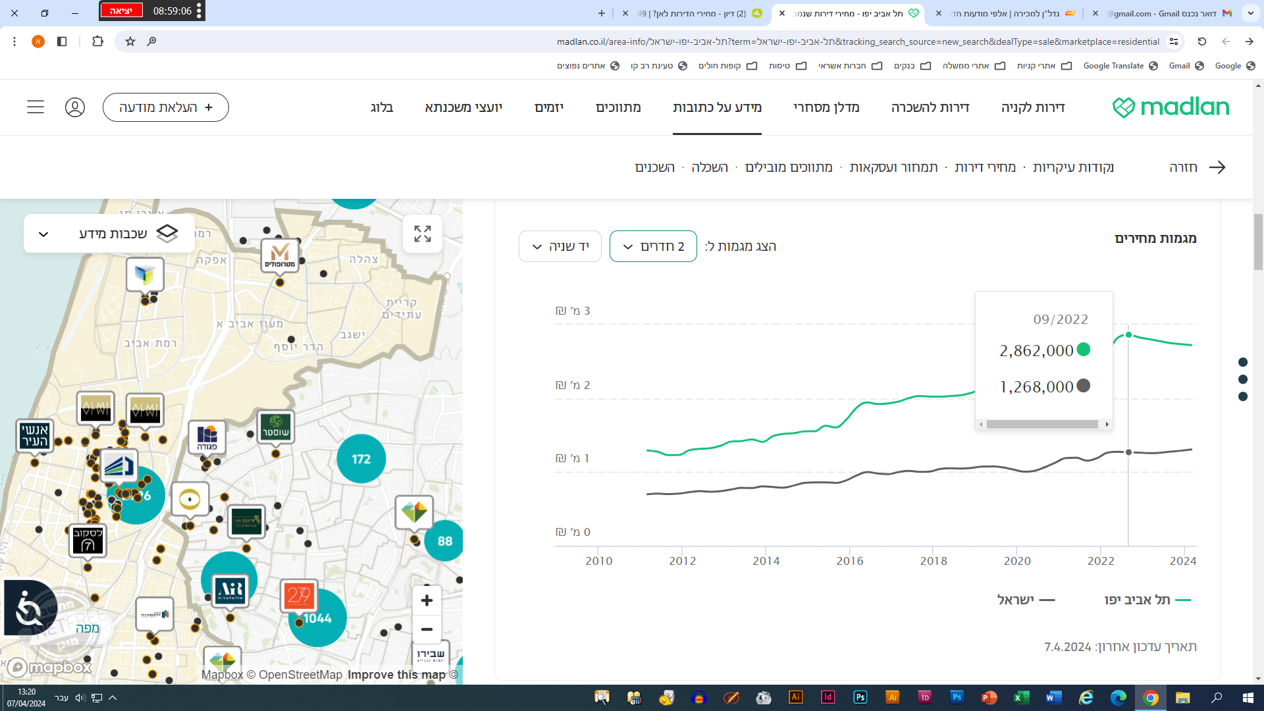This screenshot has height=711, width=1264.
Task: Click the madlan logo
Action: tap(1171, 107)
